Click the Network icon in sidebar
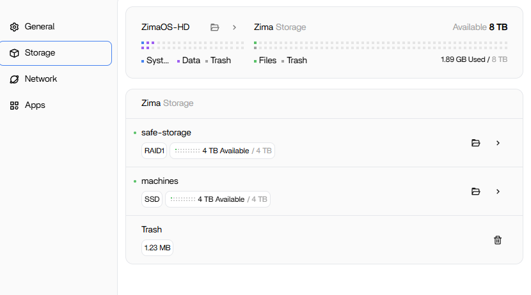Image resolution: width=531 pixels, height=295 pixels. point(14,79)
